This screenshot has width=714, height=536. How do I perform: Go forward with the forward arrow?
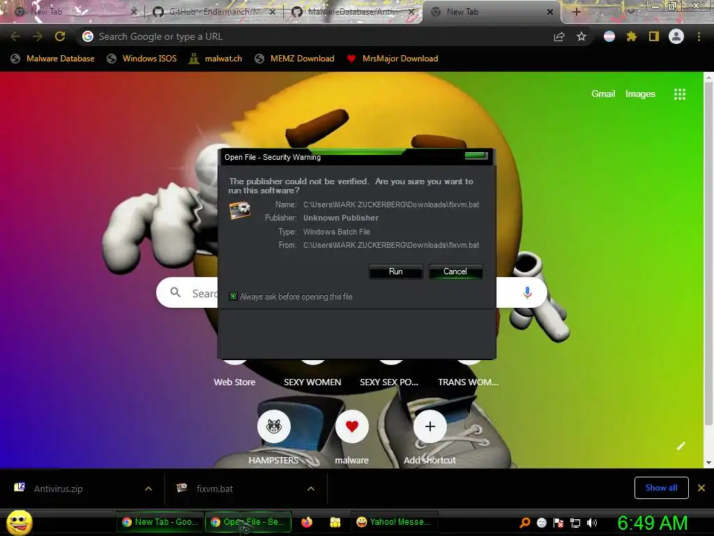tap(38, 36)
